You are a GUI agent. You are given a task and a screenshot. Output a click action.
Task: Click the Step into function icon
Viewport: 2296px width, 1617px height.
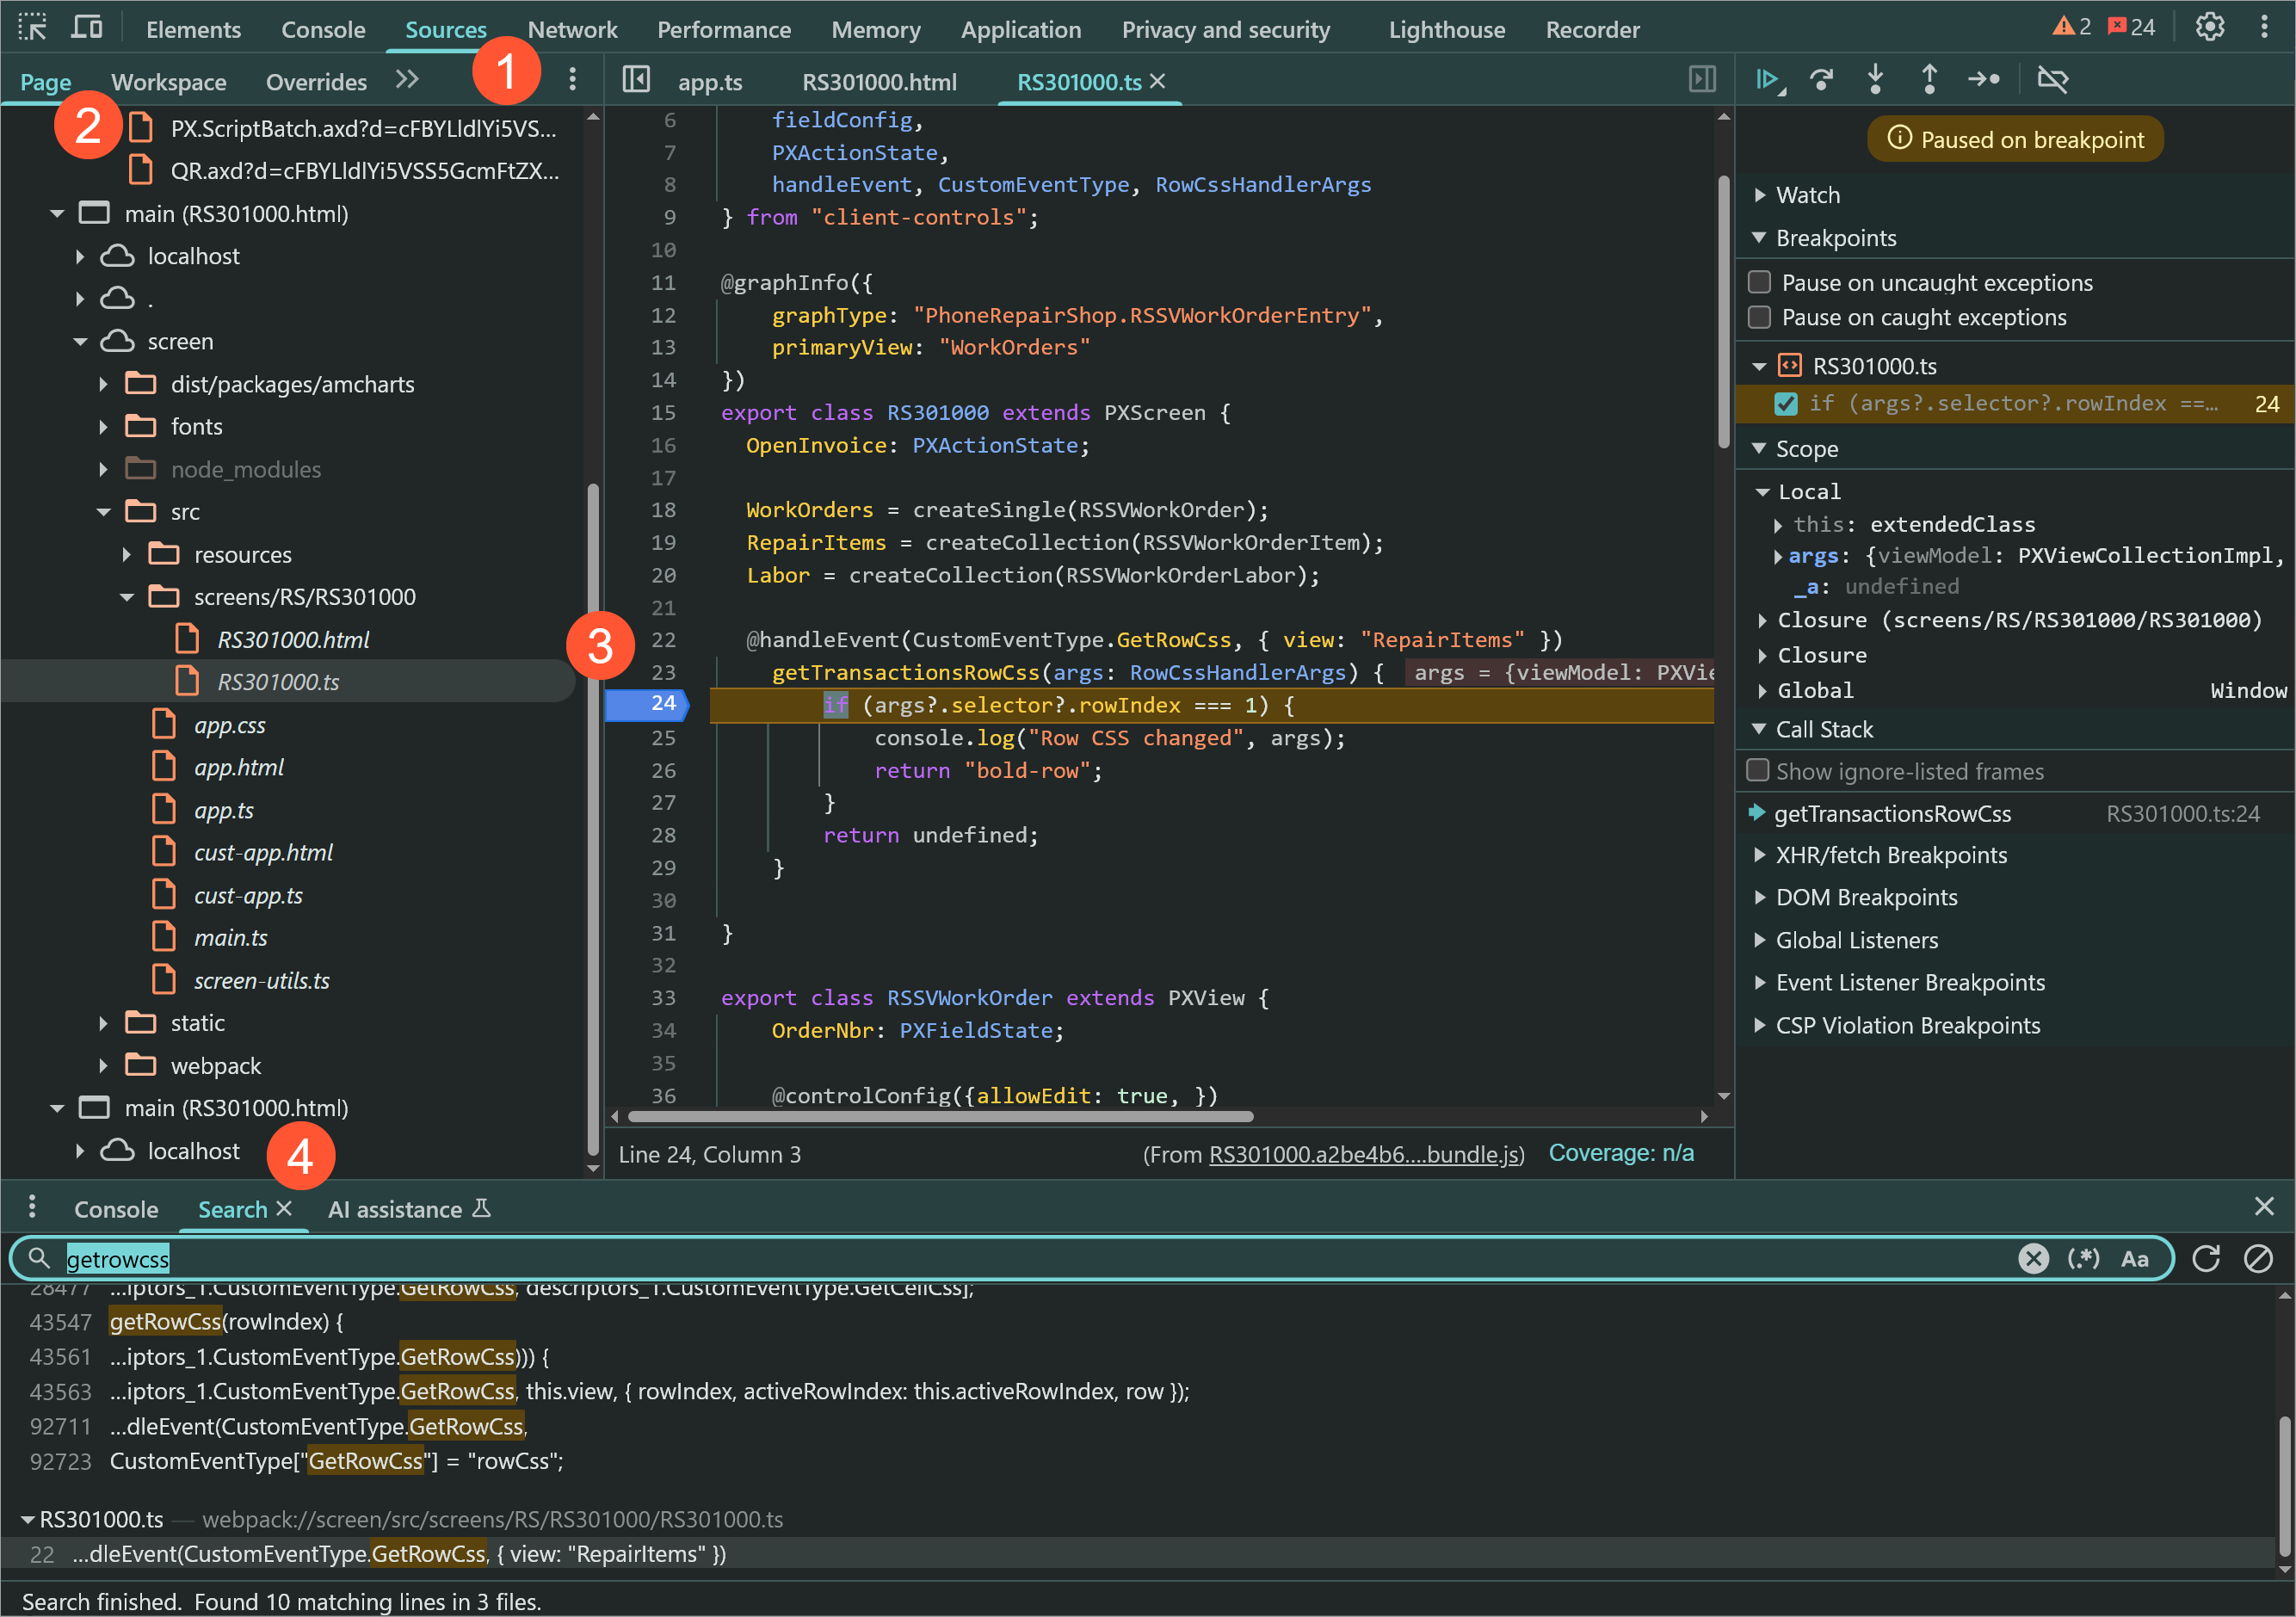(x=1875, y=79)
